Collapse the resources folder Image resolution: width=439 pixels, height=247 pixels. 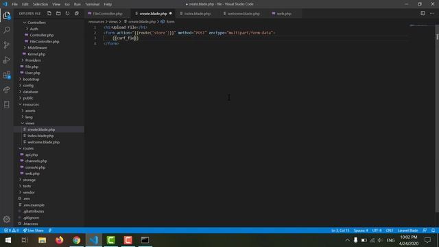[x=30, y=104]
